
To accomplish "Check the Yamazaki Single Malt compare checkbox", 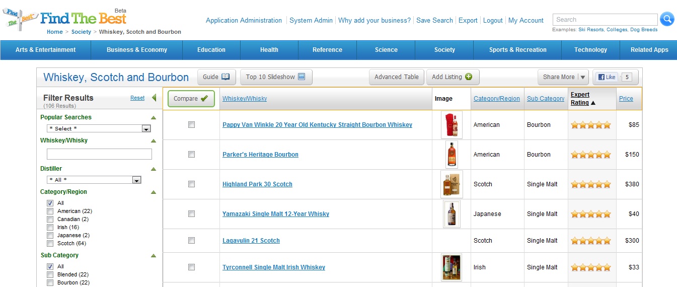I will pos(191,214).
